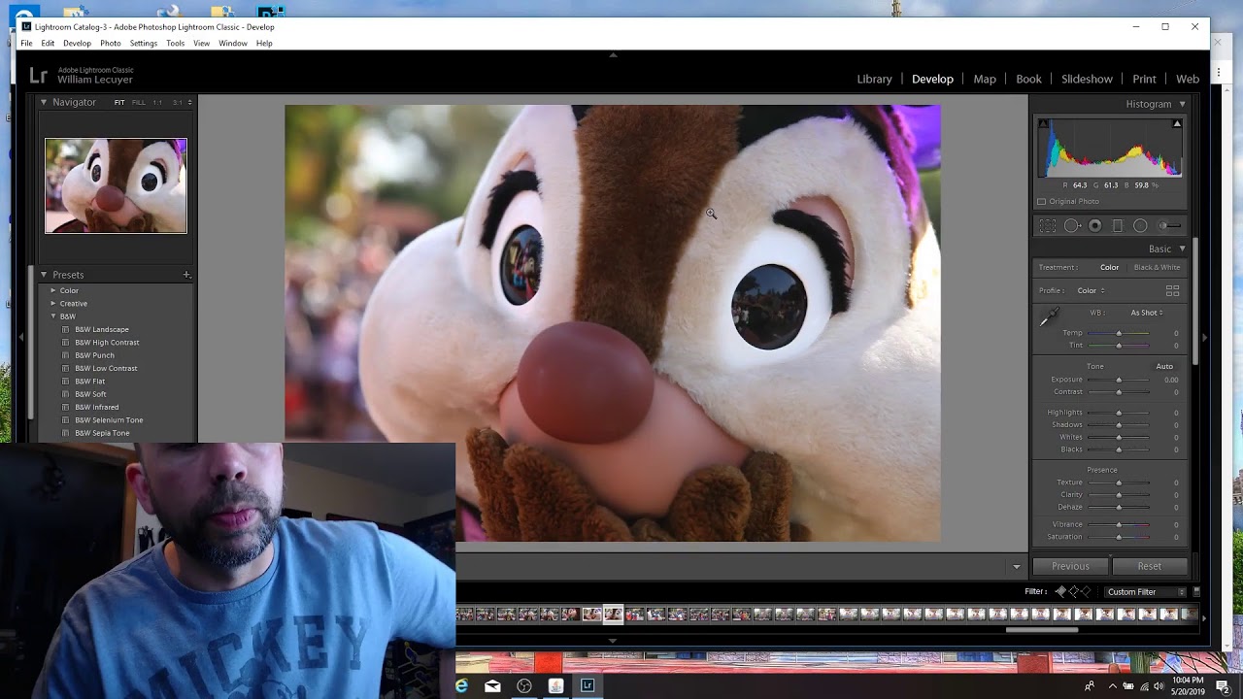Switch to the Map module

[x=985, y=79]
